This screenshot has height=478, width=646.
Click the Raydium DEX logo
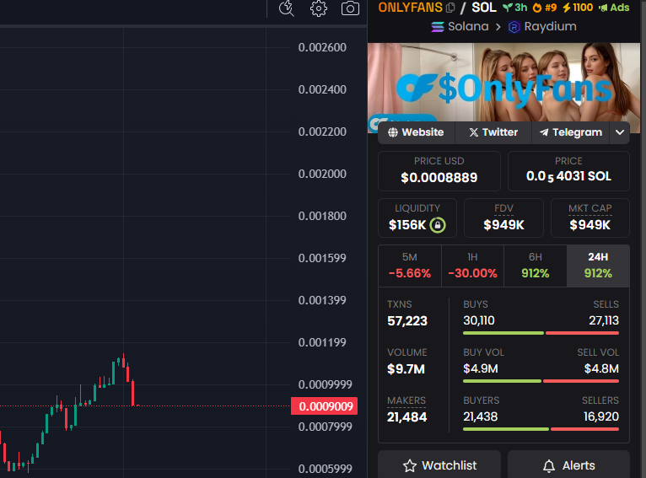pos(514,27)
